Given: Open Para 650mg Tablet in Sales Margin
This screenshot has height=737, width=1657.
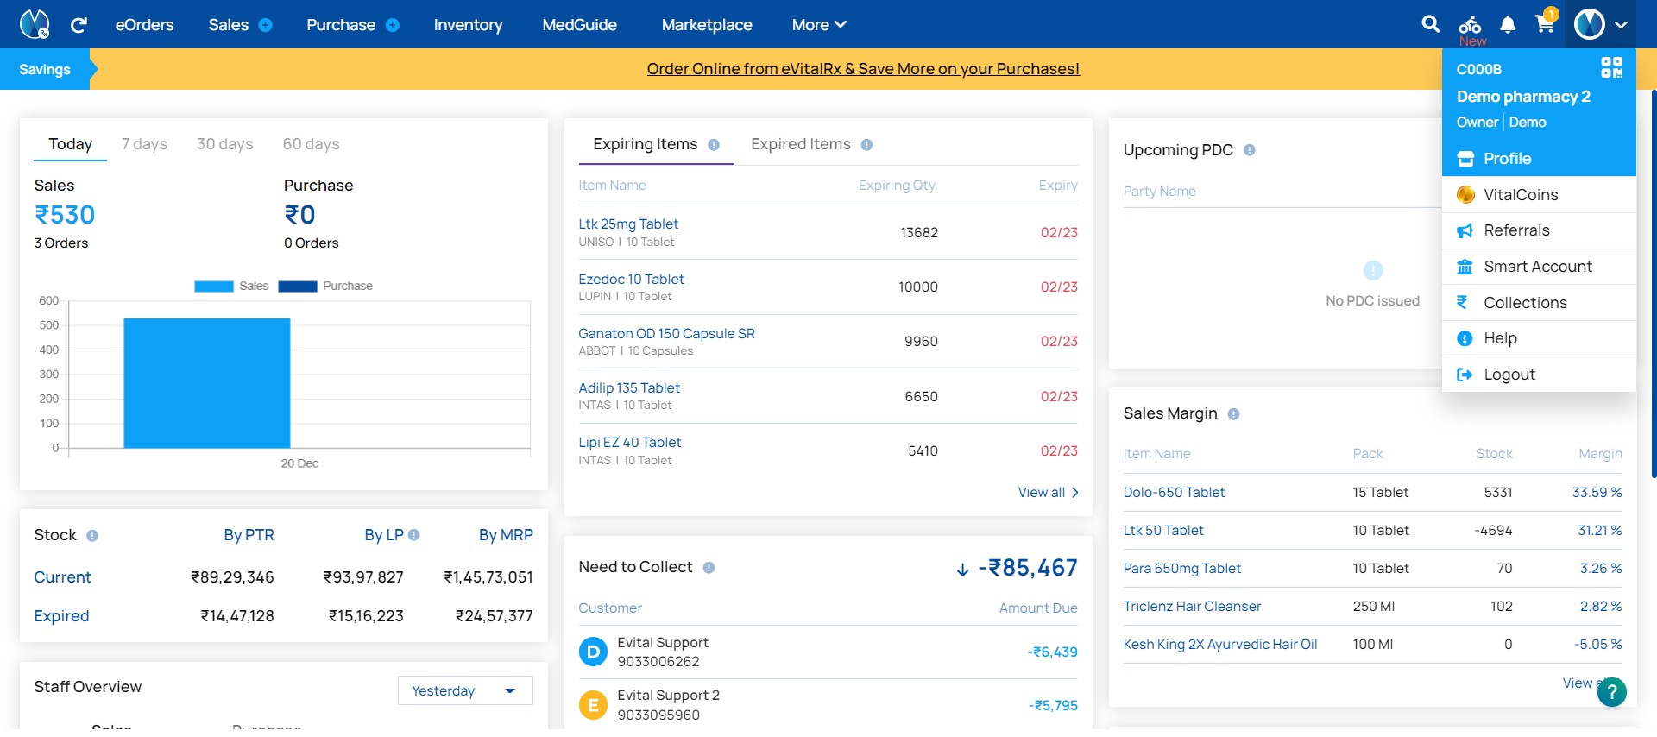Looking at the screenshot, I should click(x=1181, y=569).
